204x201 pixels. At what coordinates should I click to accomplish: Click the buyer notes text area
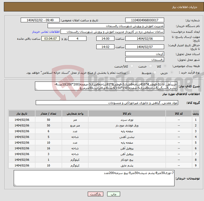pyautogui.click(x=94, y=178)
